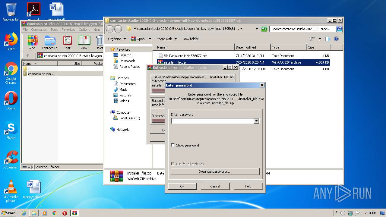Image resolution: width=386 pixels, height=217 pixels.
Task: Click Internet Explorer icon in taskbar
Action: (24, 213)
